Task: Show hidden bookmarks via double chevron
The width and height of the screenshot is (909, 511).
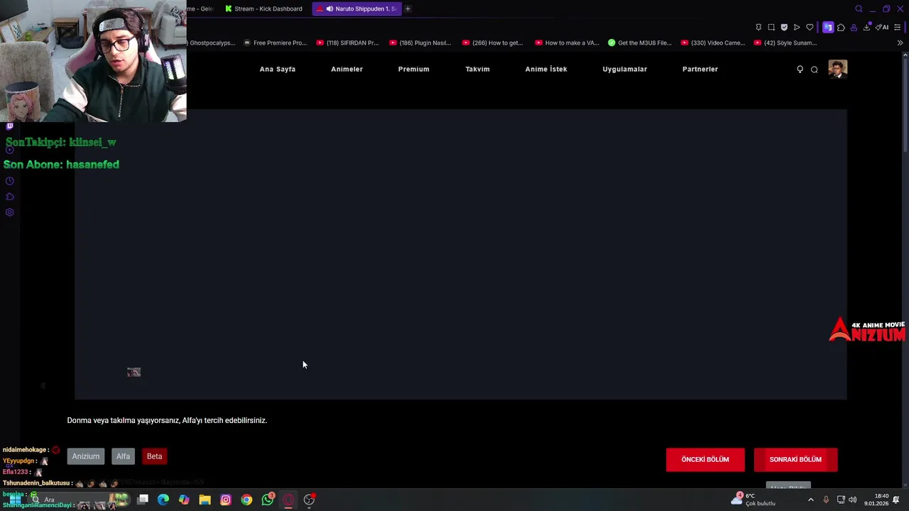Action: click(x=900, y=43)
